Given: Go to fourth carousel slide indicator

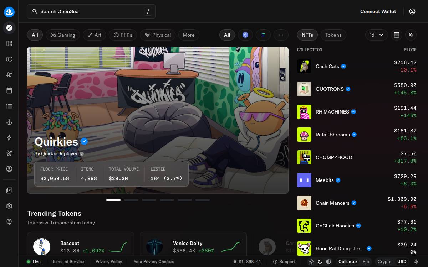Looking at the screenshot, I should pos(167,200).
